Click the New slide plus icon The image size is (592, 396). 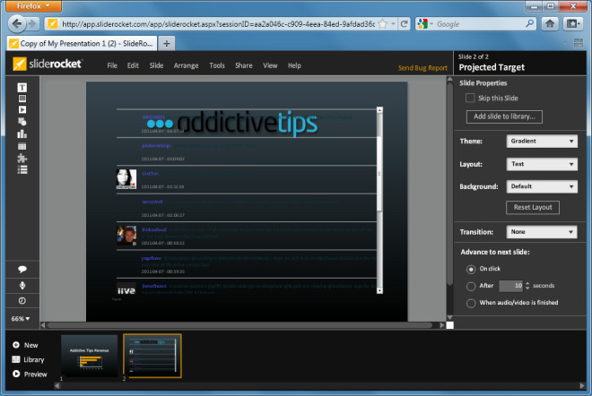point(16,345)
